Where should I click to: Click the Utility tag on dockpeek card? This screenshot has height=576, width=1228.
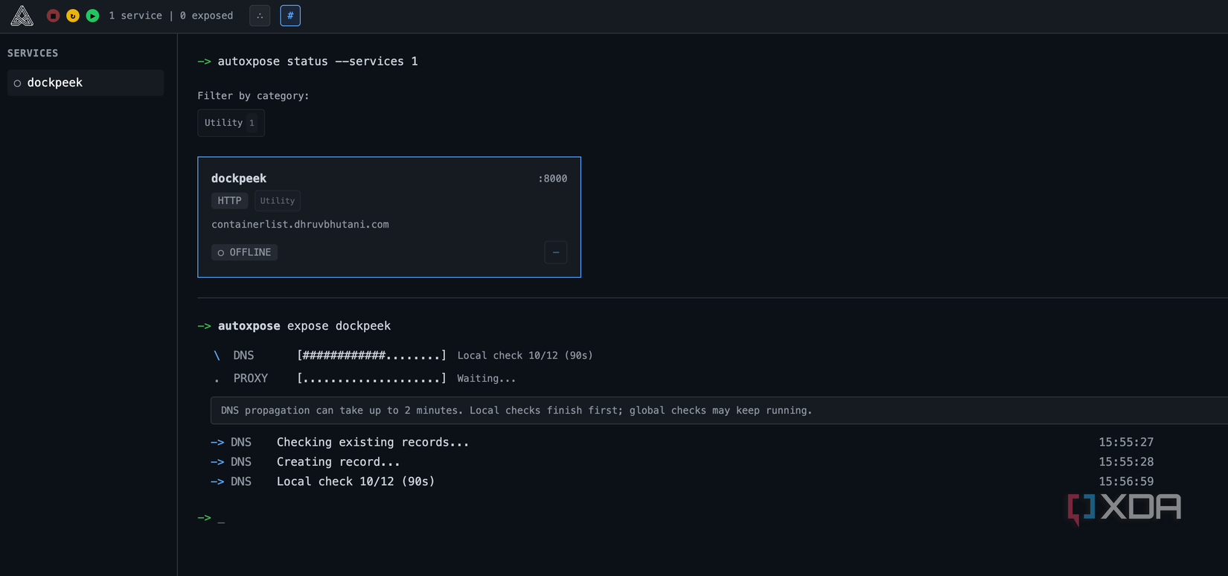click(278, 200)
